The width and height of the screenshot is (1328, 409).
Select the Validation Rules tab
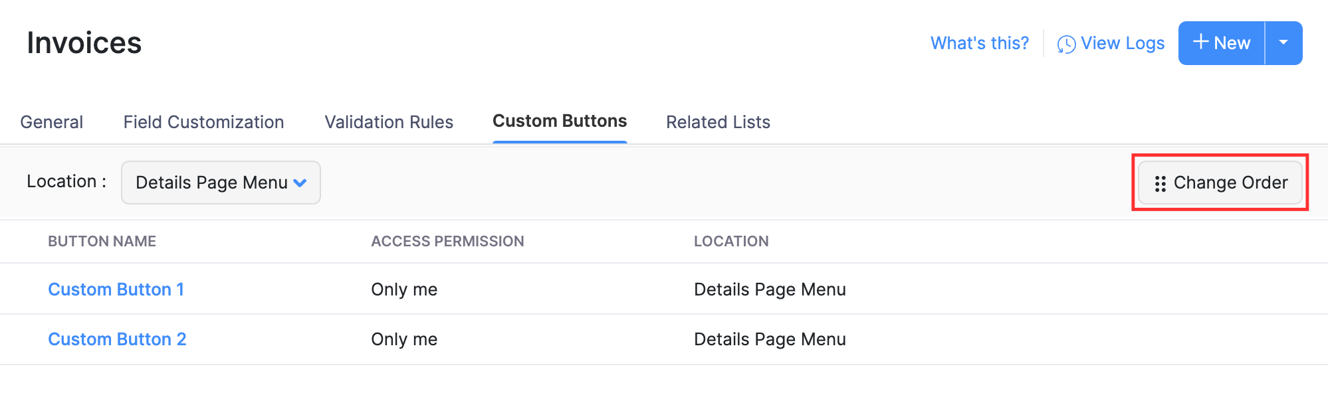pyautogui.click(x=388, y=122)
